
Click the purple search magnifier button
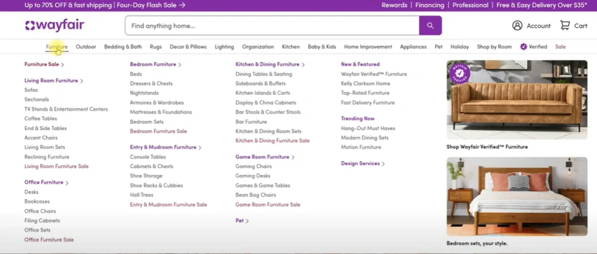point(430,26)
